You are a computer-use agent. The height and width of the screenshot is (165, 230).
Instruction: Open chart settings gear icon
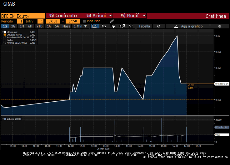[220, 27]
